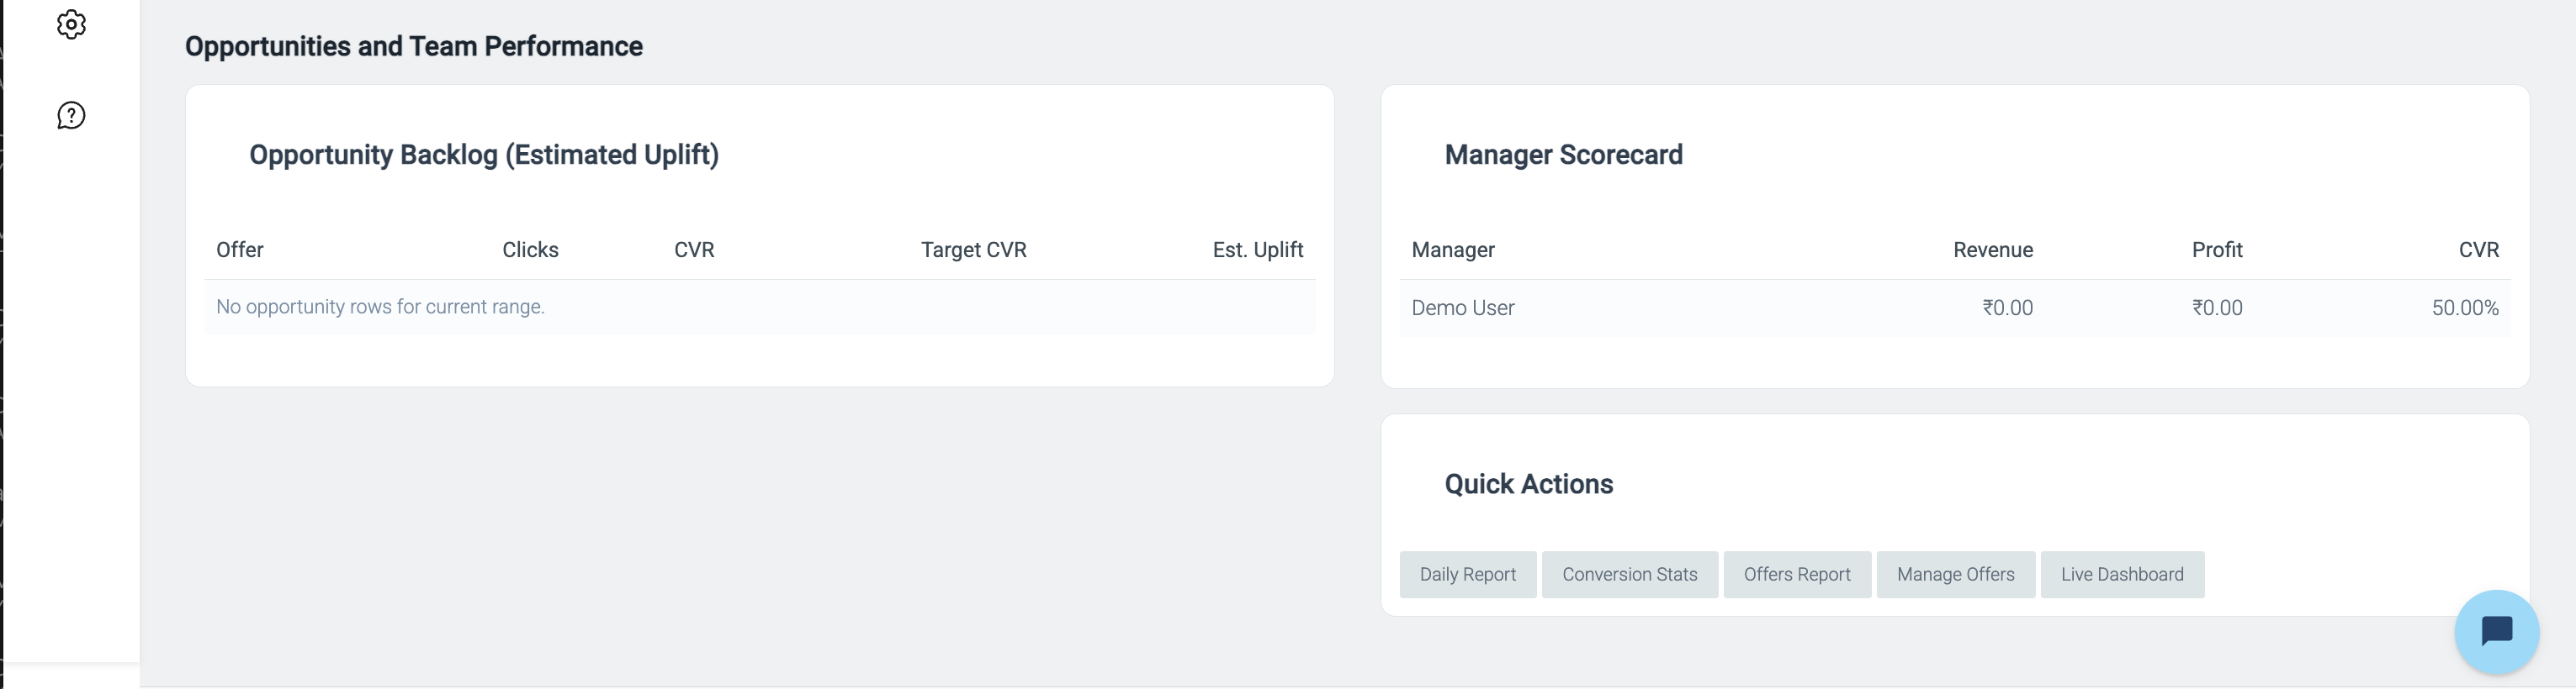This screenshot has width=2576, height=689.
Task: Click the Demo User 50.00% CVR value
Action: (2465, 308)
